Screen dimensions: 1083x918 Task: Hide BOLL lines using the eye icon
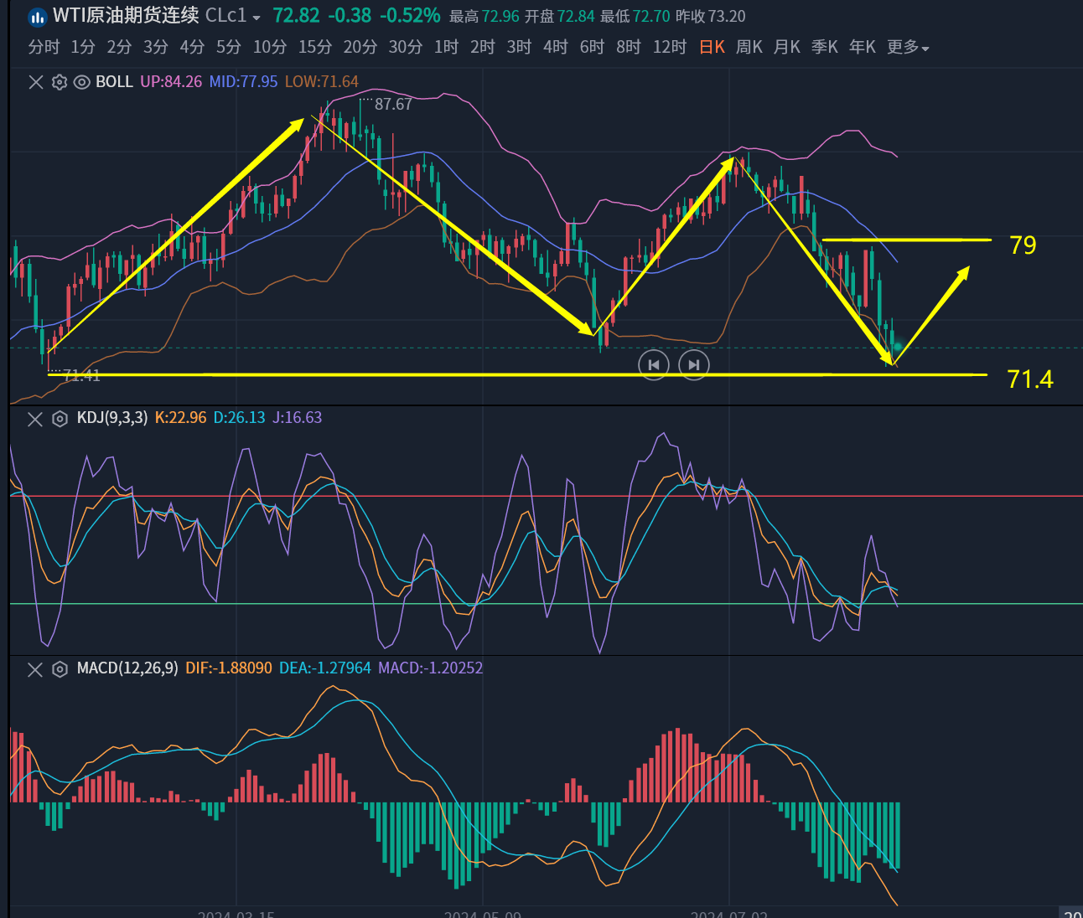point(81,82)
